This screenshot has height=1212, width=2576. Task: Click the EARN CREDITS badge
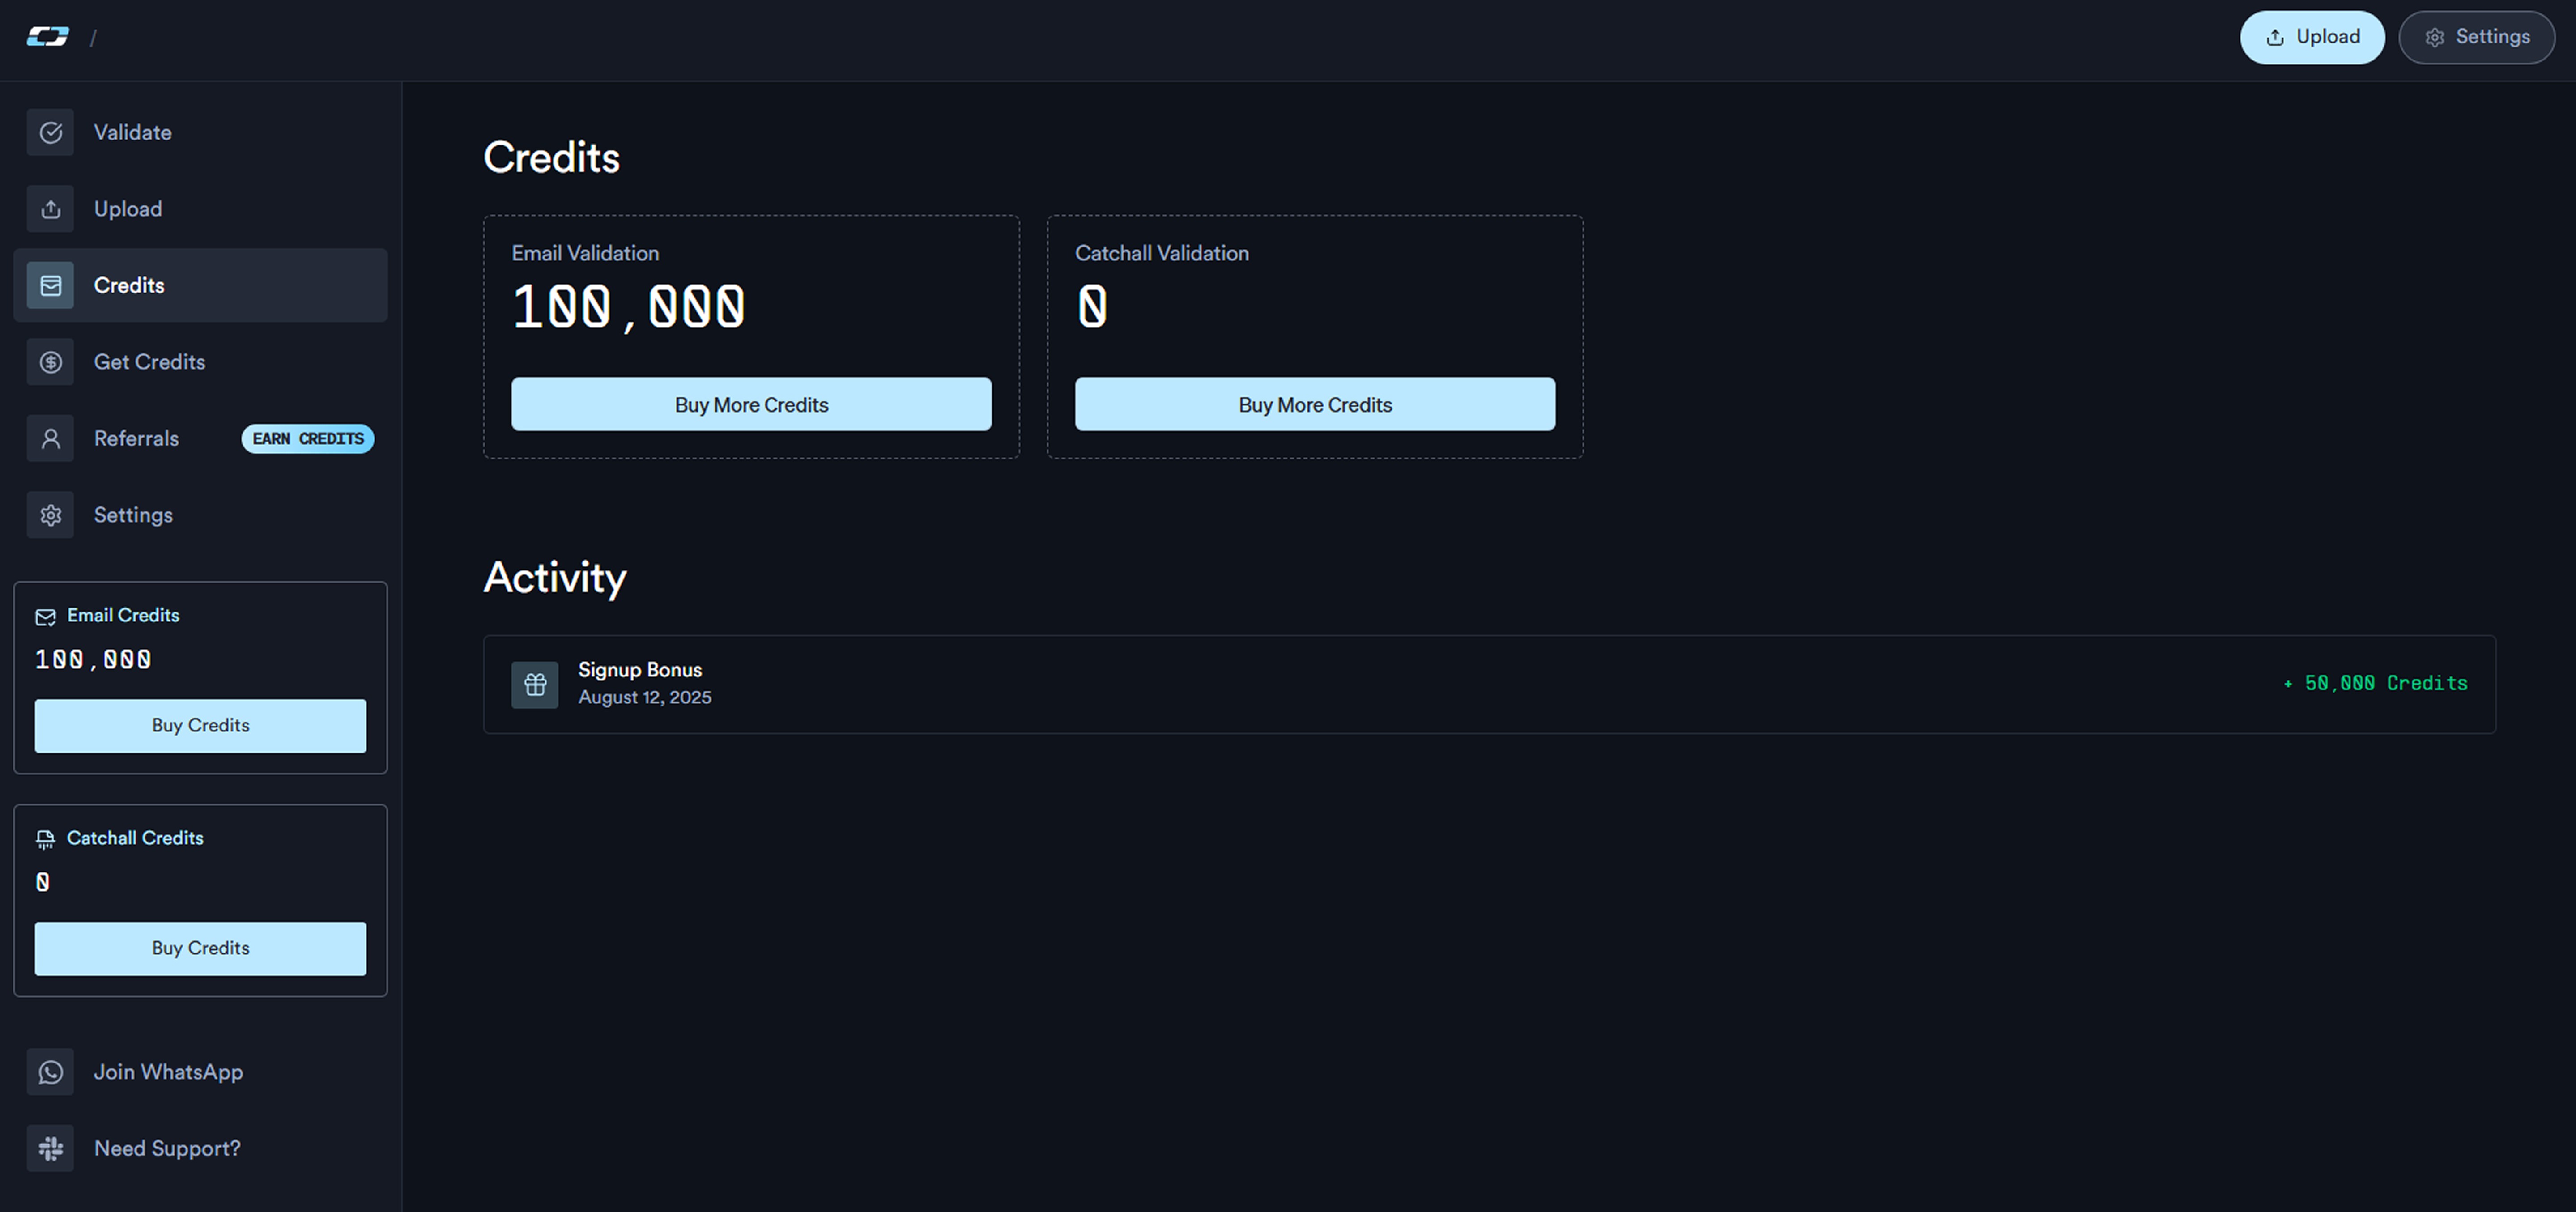[x=307, y=438]
